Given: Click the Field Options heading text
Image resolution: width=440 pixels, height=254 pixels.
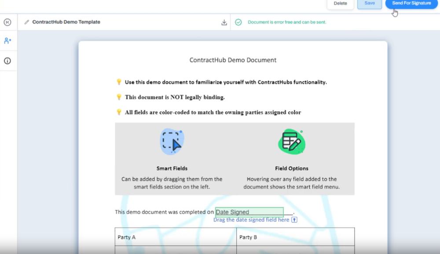Looking at the screenshot, I should coord(292,168).
